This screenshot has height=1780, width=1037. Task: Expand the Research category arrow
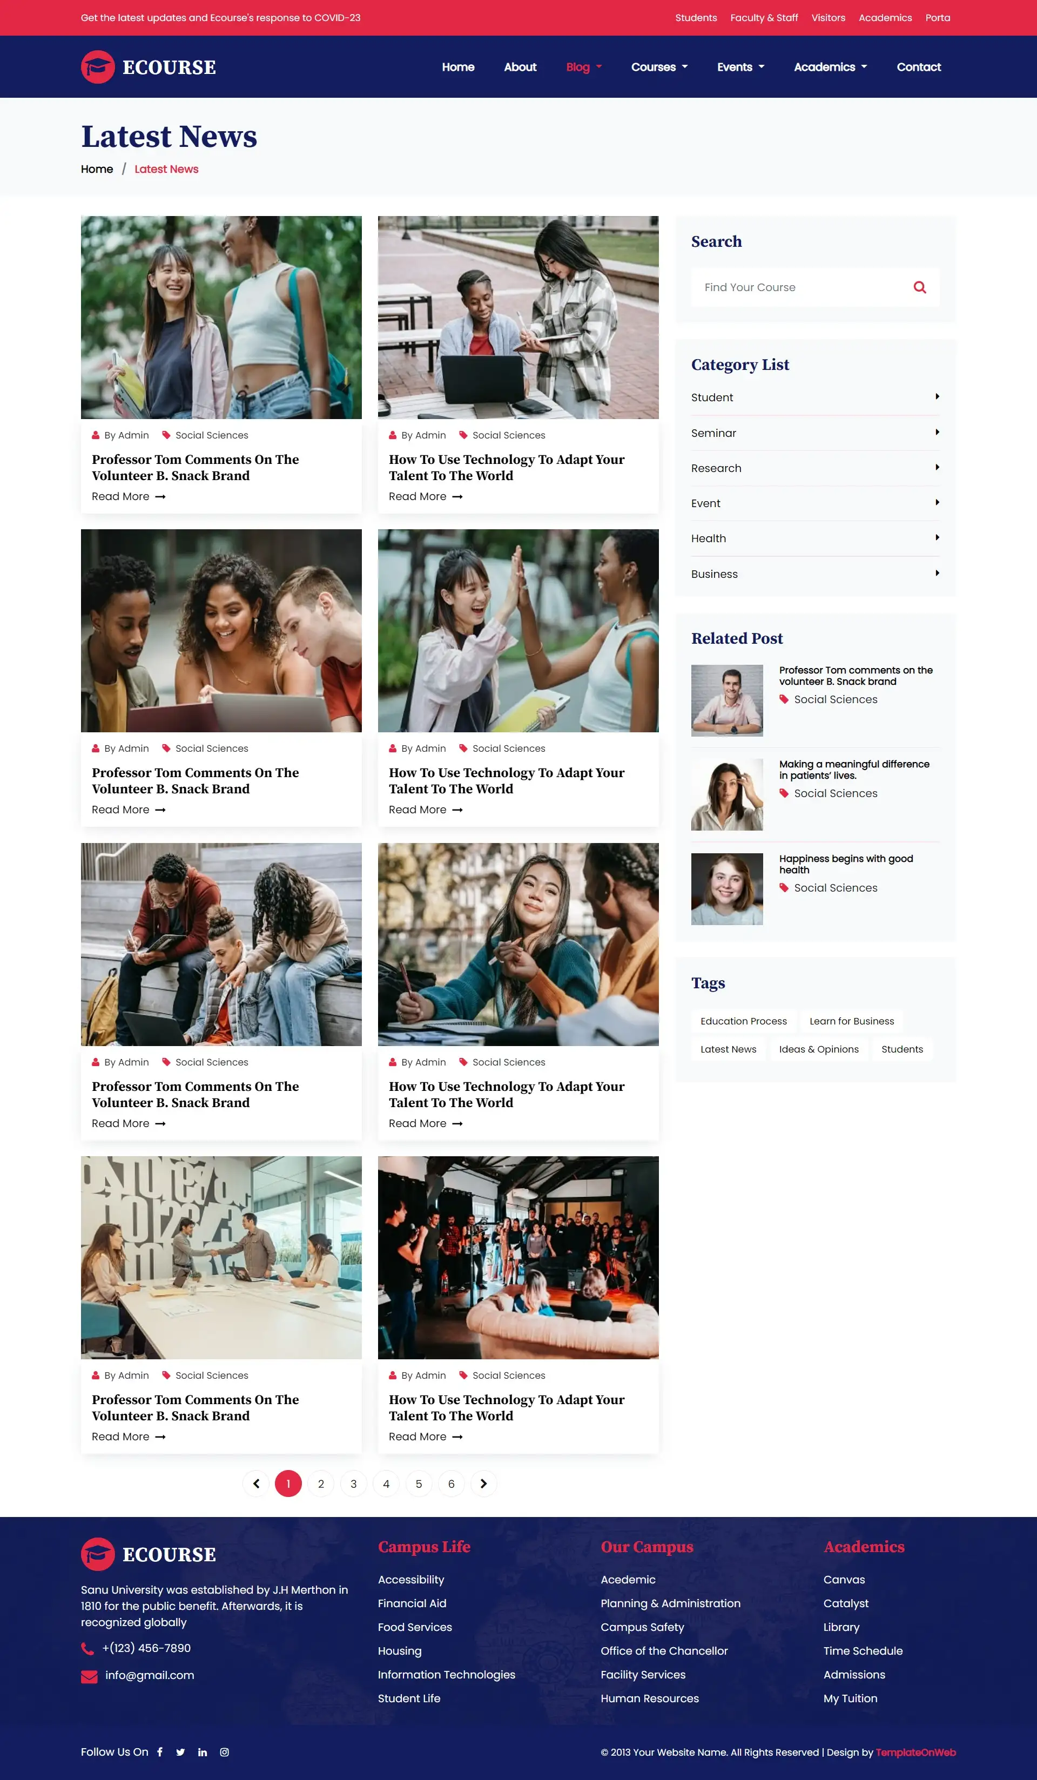point(937,468)
